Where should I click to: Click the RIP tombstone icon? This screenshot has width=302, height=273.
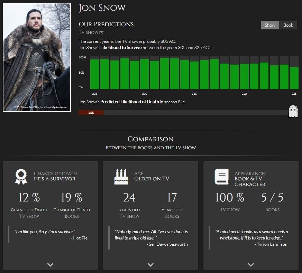(x=293, y=111)
